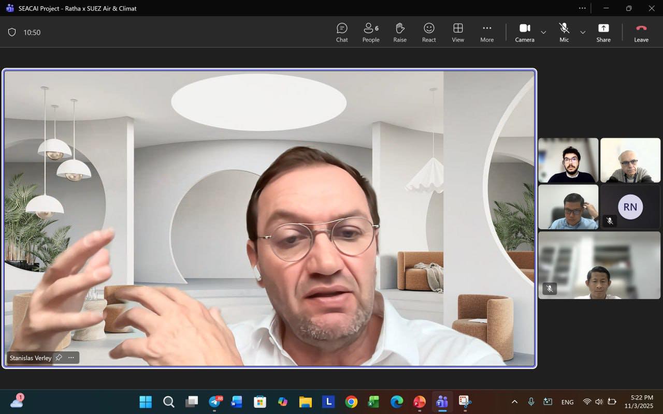Raise your hand in the meeting
Screen dimensions: 663x414
tap(400, 32)
